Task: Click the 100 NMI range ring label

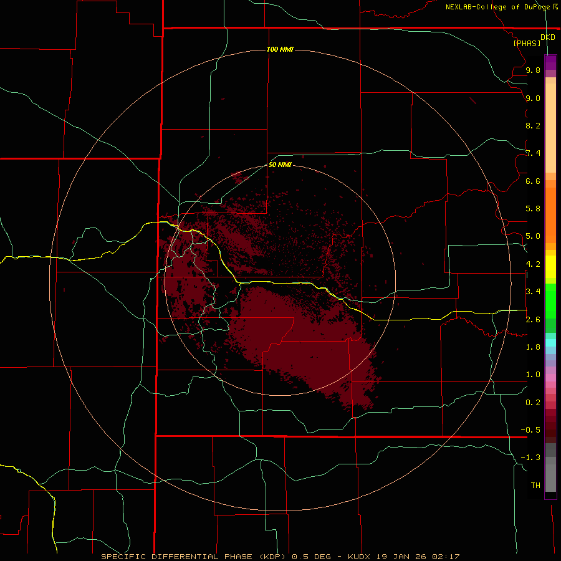Action: [280, 49]
